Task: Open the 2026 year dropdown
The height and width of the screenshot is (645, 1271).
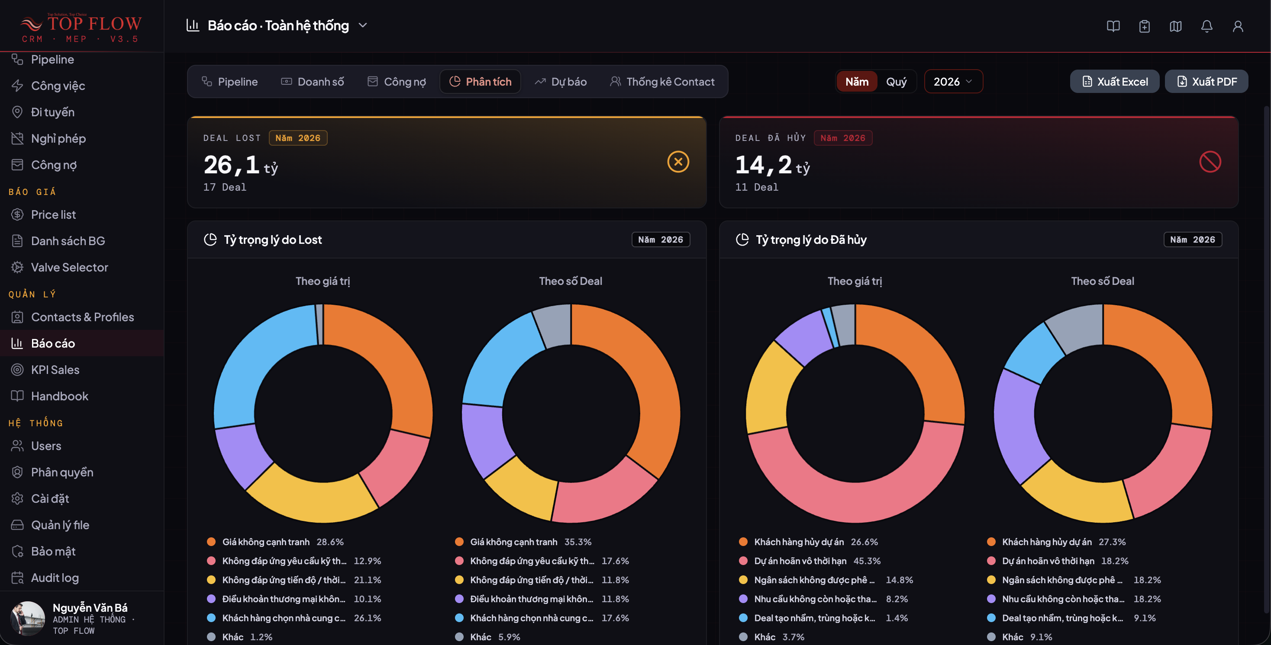Action: pos(953,81)
